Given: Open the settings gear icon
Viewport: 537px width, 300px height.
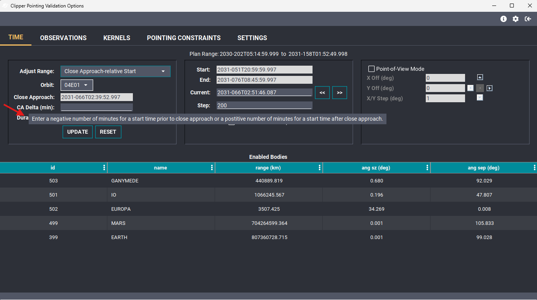Looking at the screenshot, I should (516, 19).
